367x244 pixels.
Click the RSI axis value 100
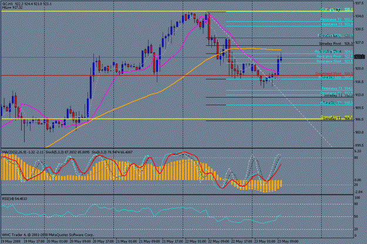pyautogui.click(x=357, y=198)
